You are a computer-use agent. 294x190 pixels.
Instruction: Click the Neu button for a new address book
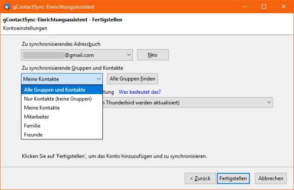point(153,55)
